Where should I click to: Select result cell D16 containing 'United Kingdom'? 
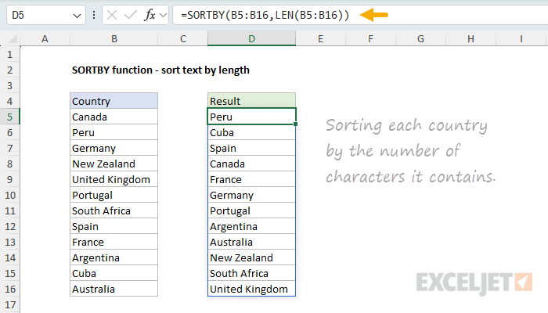(251, 289)
